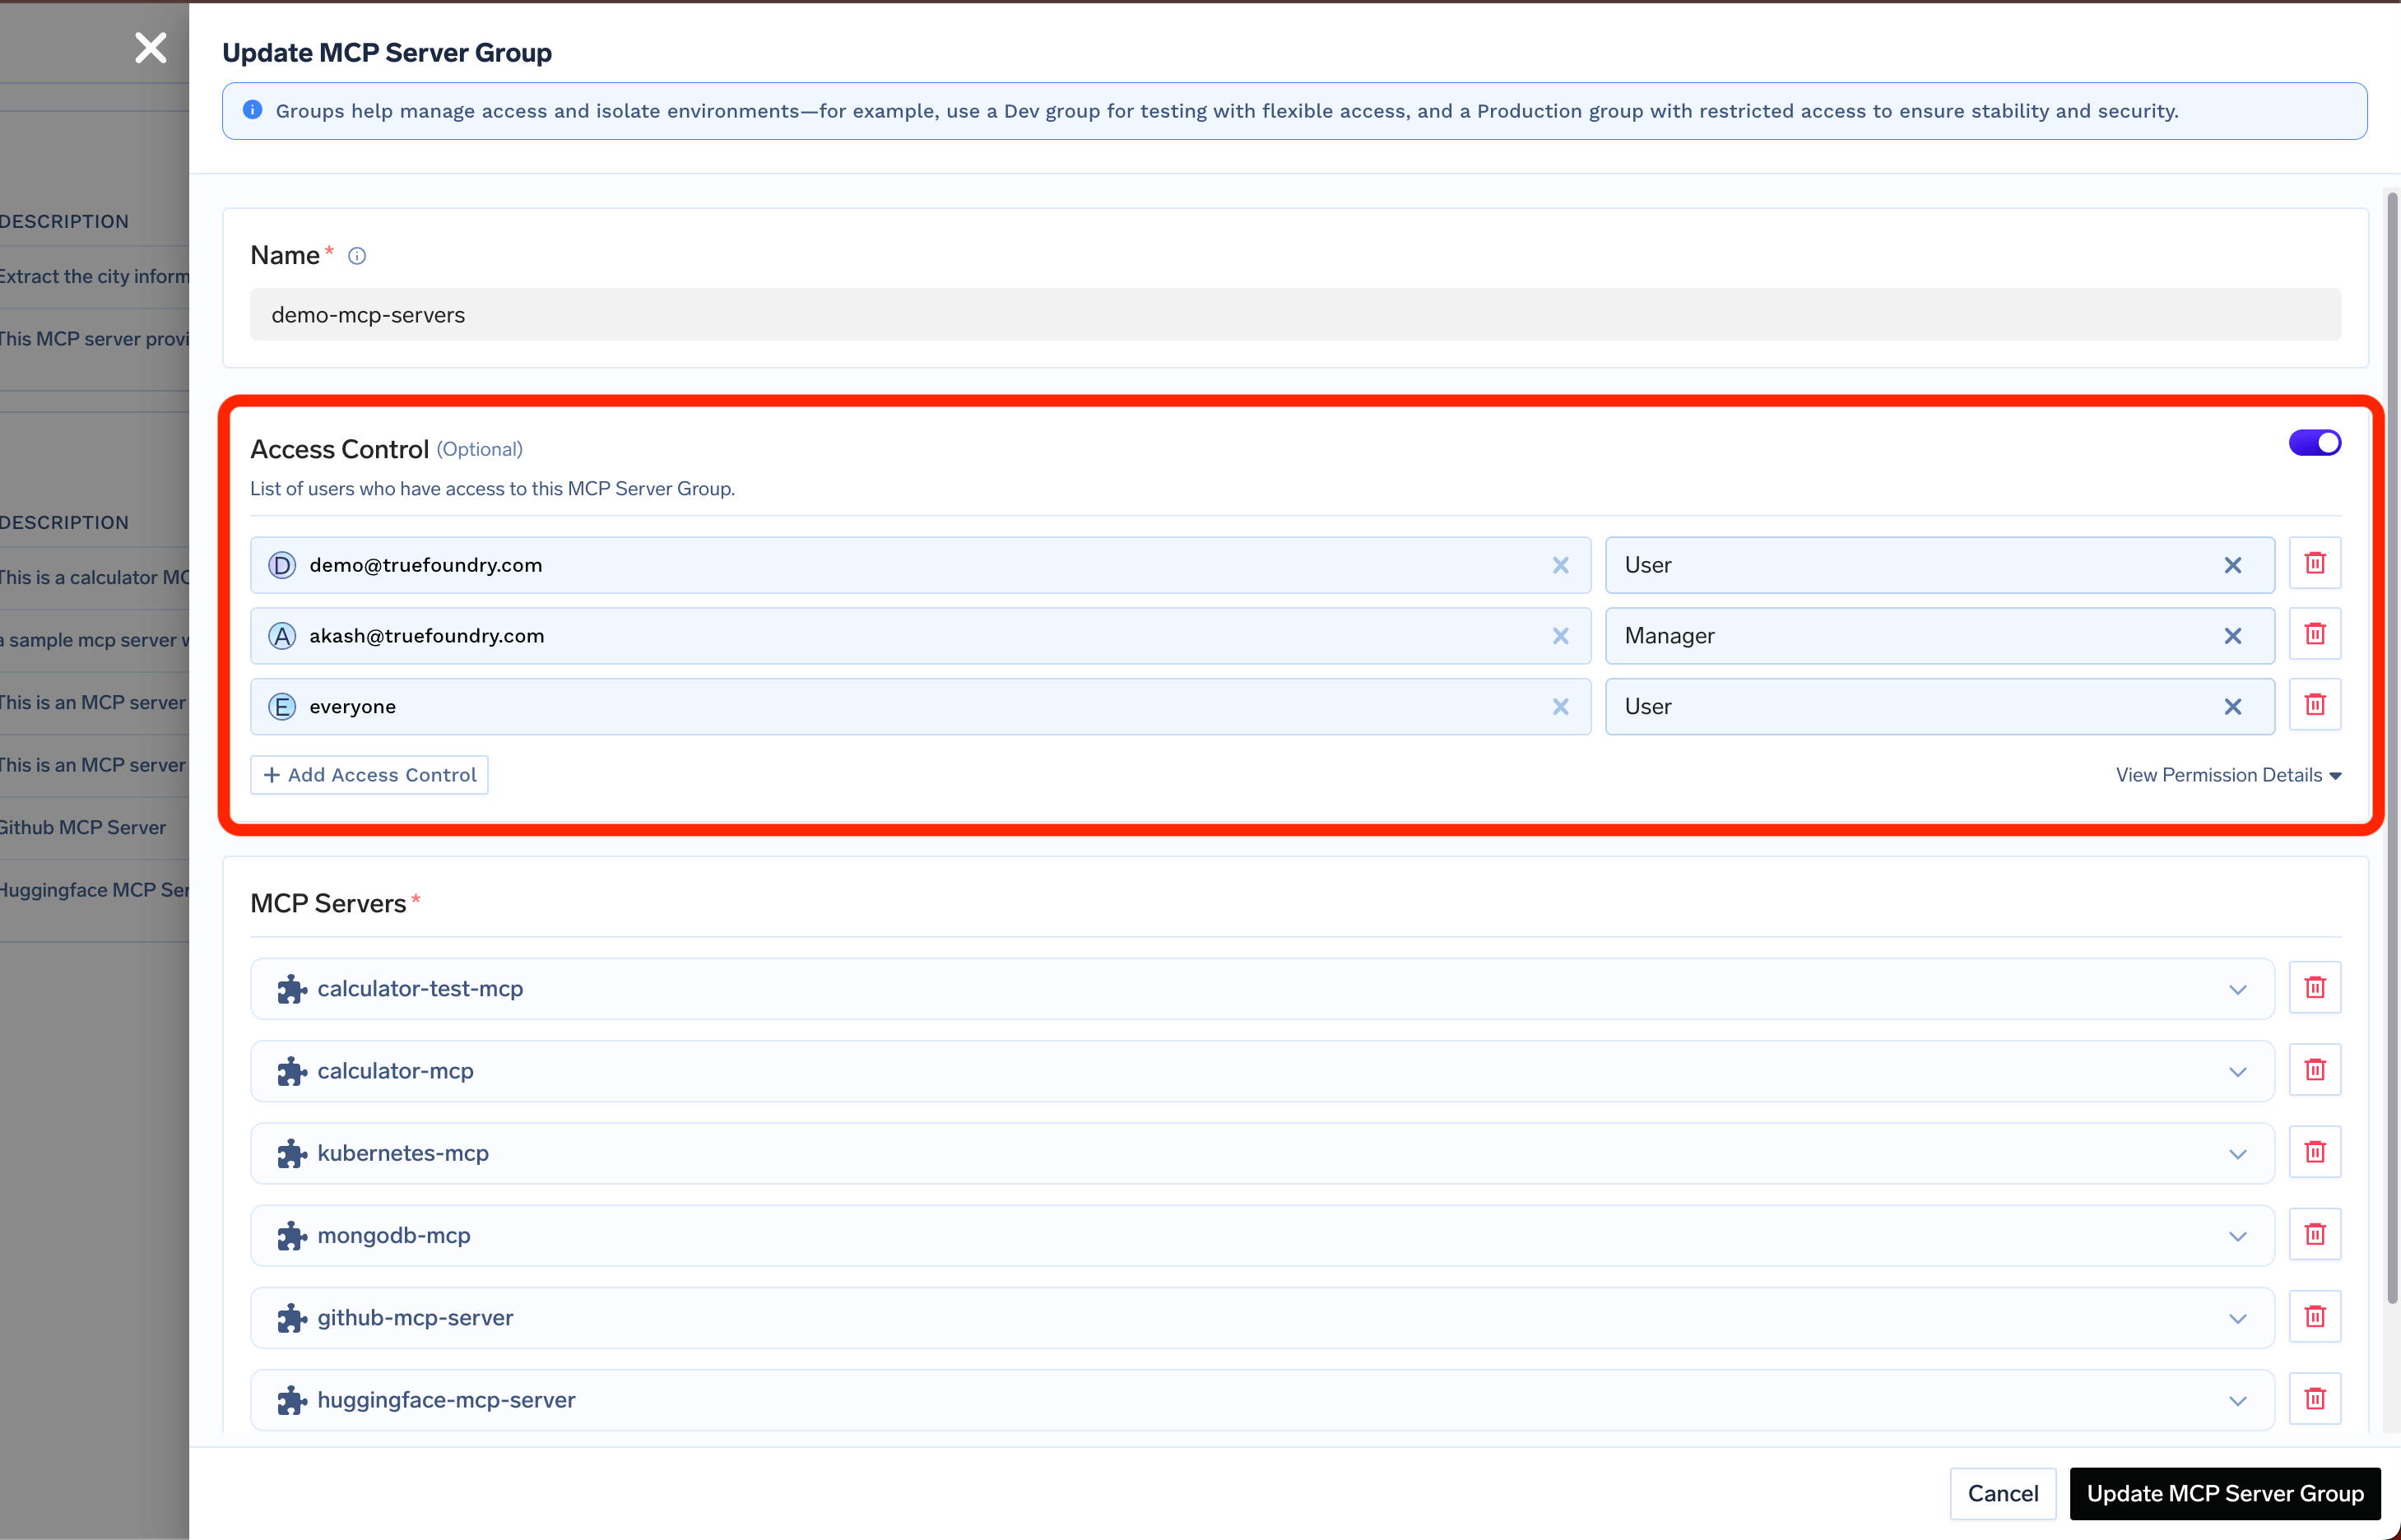Click the huggingface-mcp-server name
The image size is (2401, 1540).
pos(446,1400)
